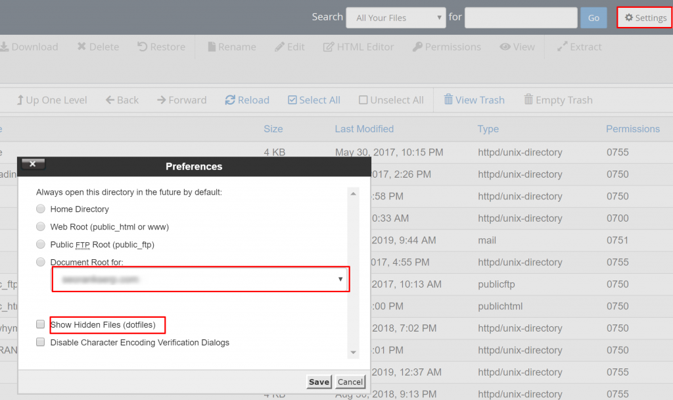
Task: Click the Empty Trash icon
Action: click(558, 99)
